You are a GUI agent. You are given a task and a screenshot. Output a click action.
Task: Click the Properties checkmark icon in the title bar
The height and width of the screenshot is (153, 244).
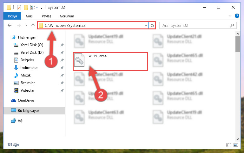click(x=19, y=8)
